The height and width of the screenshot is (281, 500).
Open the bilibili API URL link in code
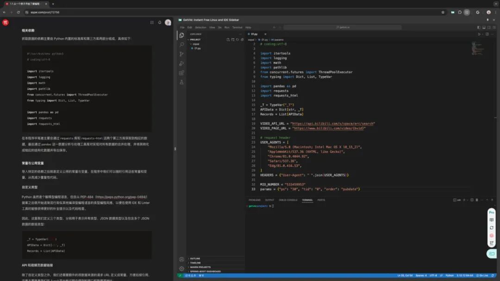pyautogui.click(x=332, y=123)
